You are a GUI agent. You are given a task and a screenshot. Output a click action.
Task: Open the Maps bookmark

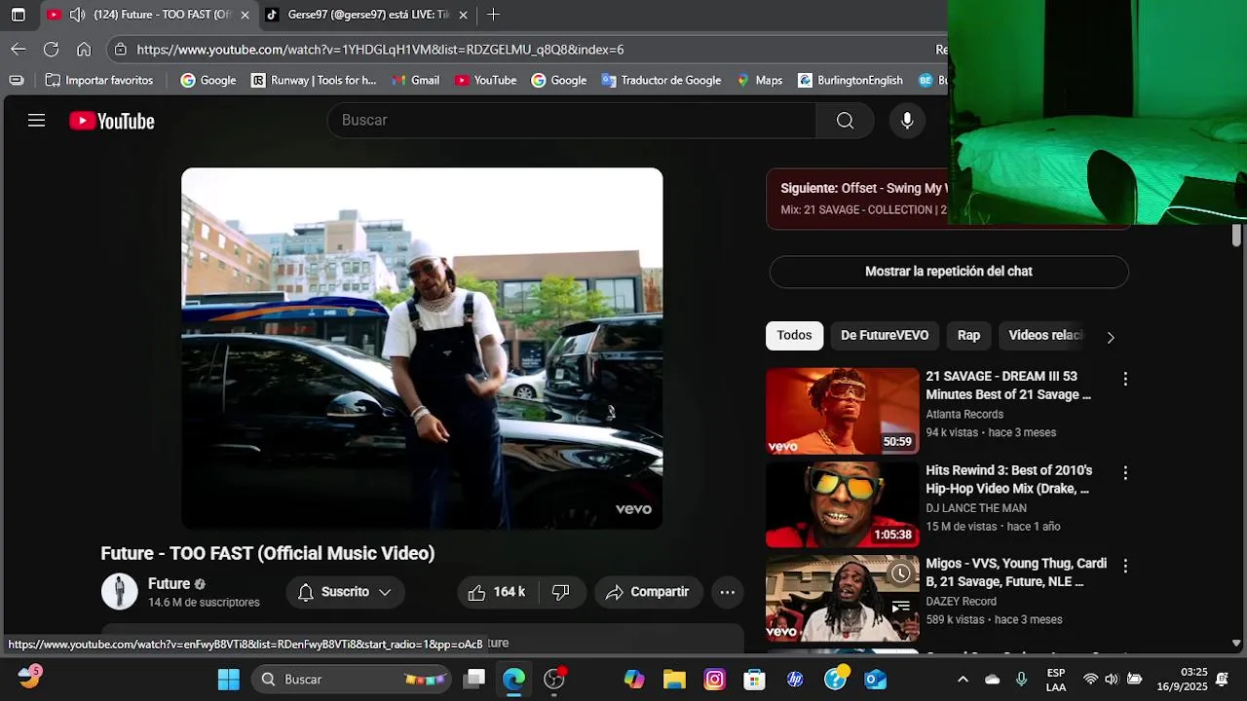click(759, 80)
